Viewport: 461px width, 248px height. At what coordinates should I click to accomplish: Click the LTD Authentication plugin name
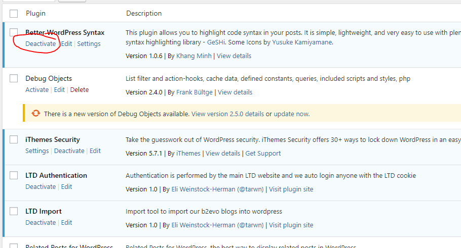tap(56, 176)
